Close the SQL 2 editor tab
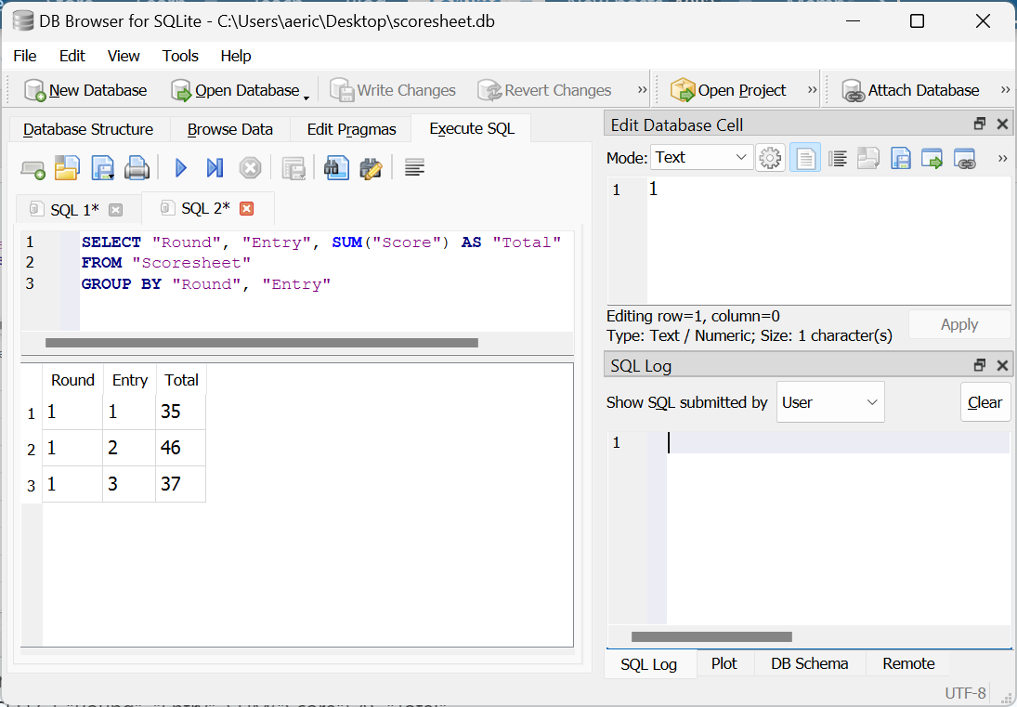This screenshot has height=707, width=1017. (246, 208)
